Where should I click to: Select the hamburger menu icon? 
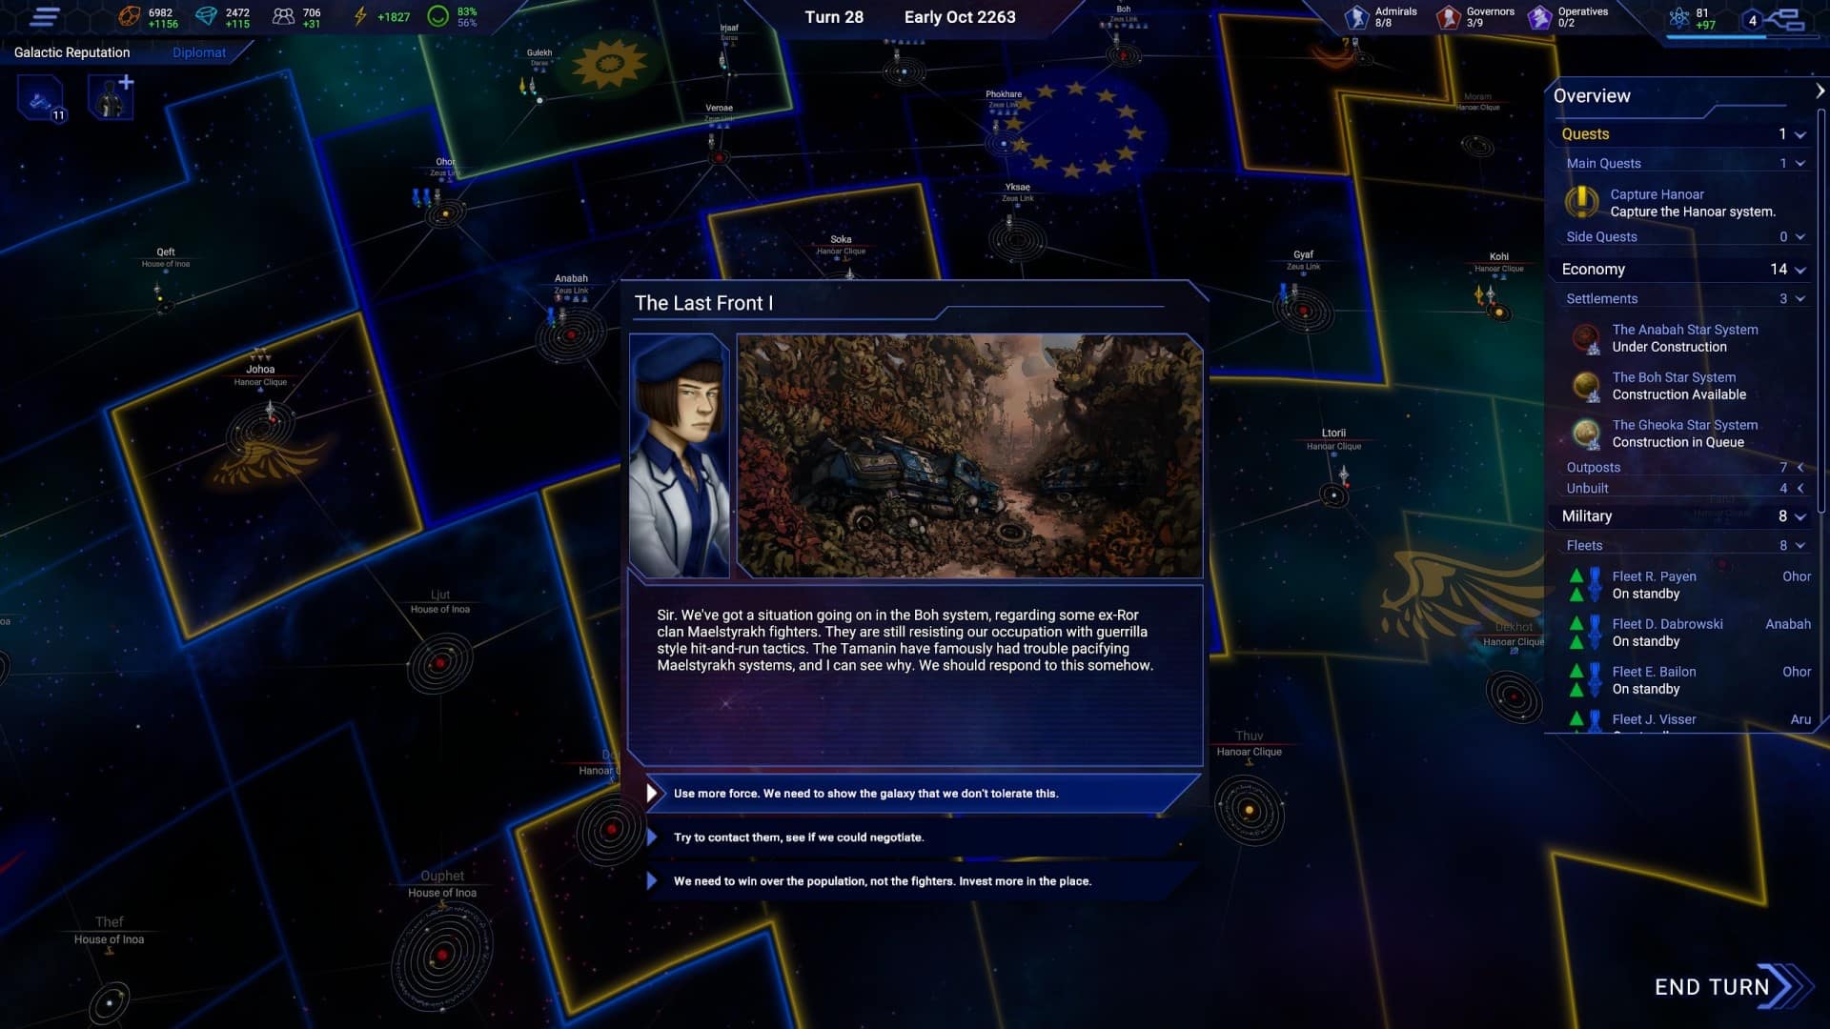45,16
